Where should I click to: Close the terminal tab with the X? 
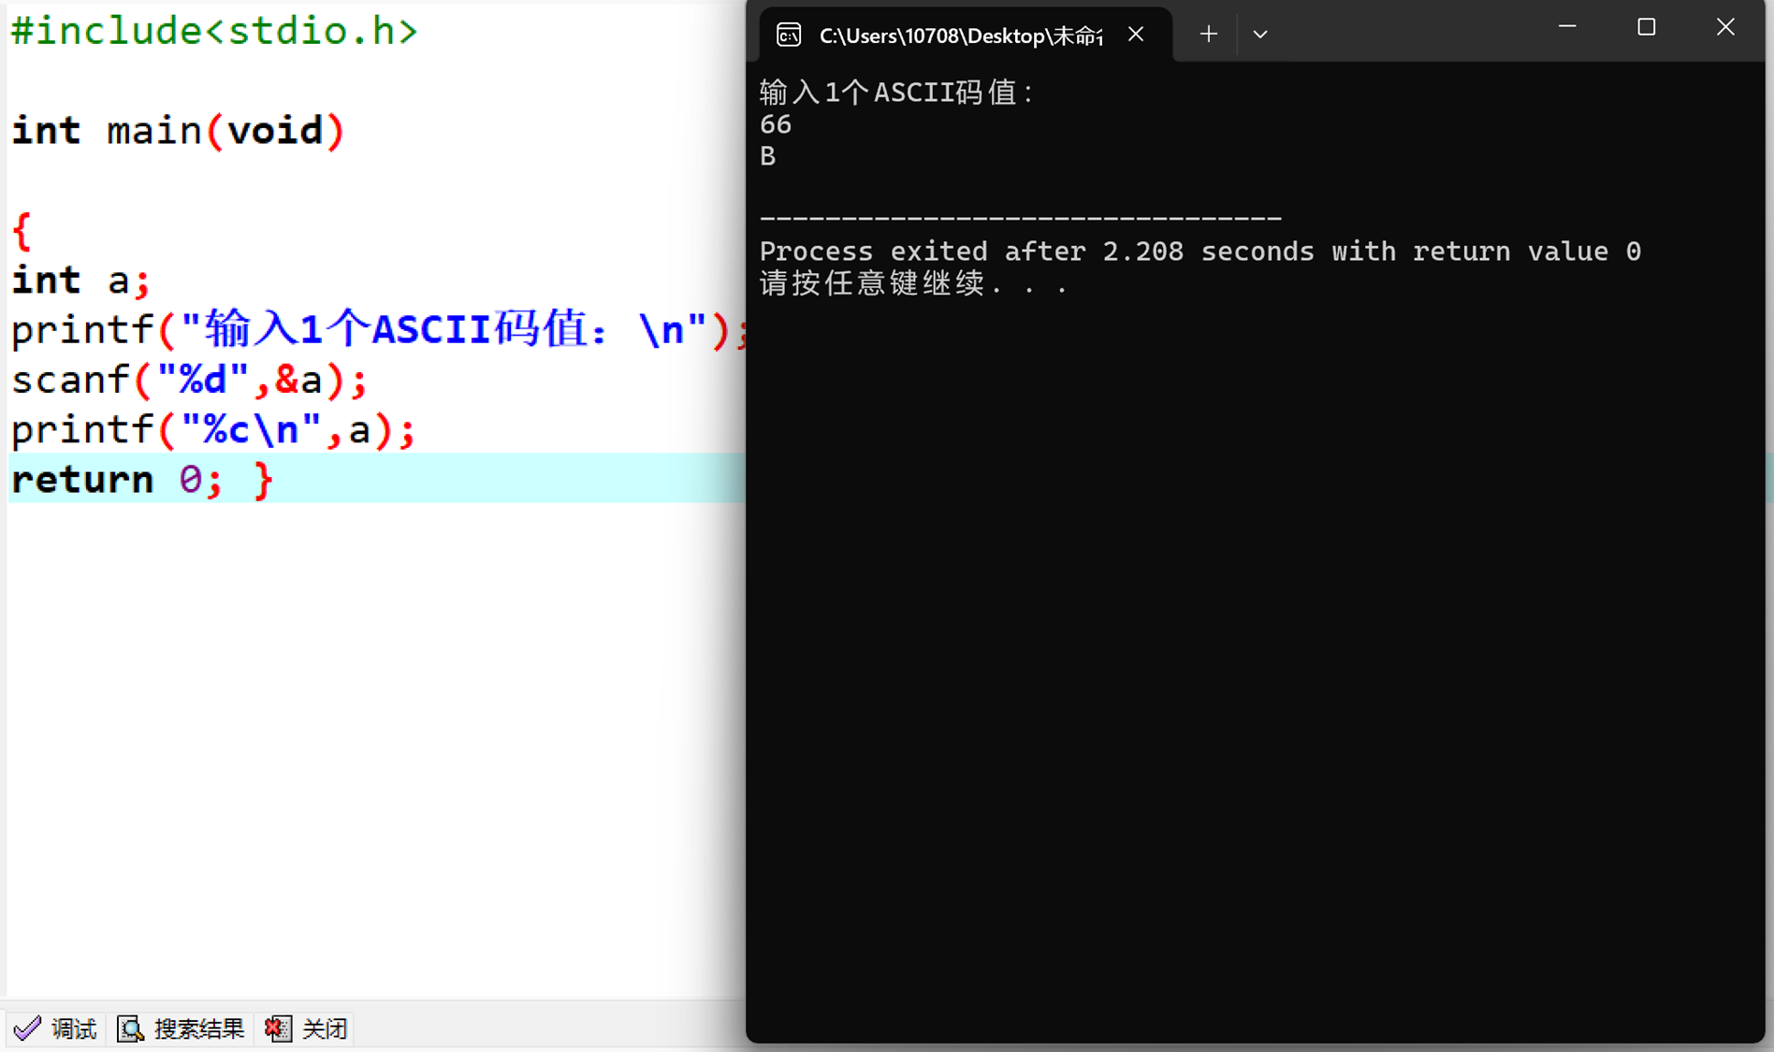pos(1136,35)
